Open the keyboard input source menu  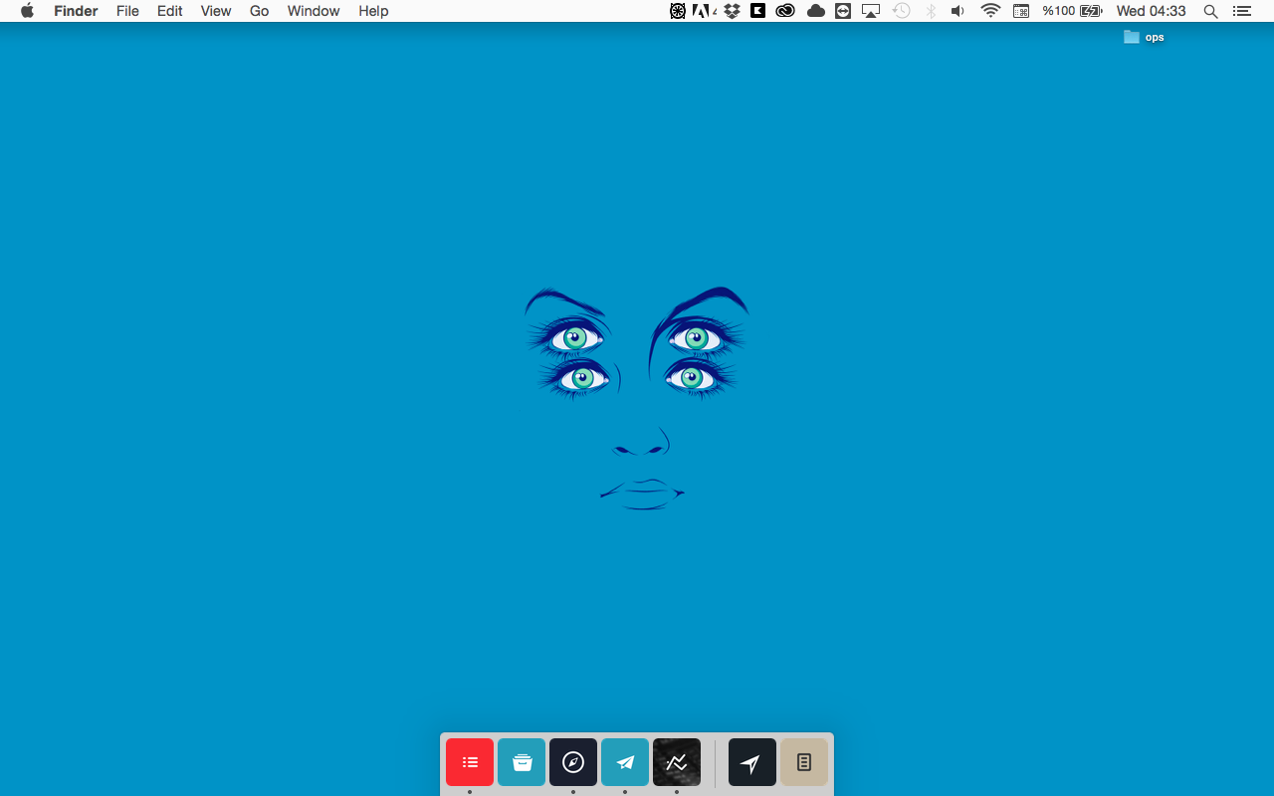click(x=1021, y=11)
